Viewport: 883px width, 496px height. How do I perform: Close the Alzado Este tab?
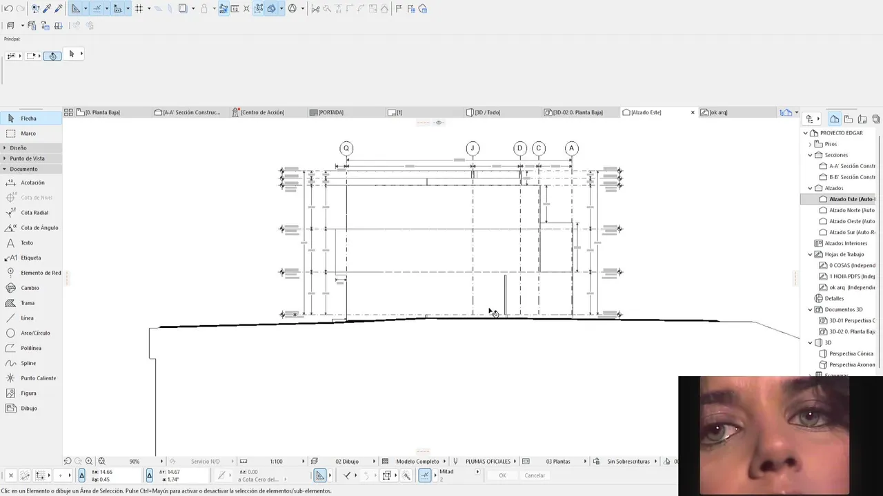(693, 112)
